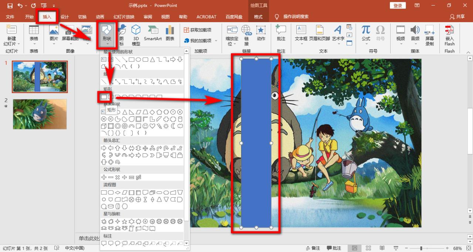
Task: Click the 登录 button
Action: click(398, 6)
